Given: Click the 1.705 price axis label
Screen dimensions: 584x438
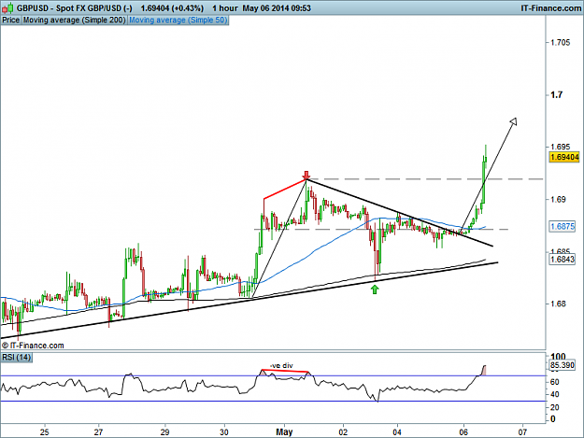Looking at the screenshot, I should click(560, 42).
